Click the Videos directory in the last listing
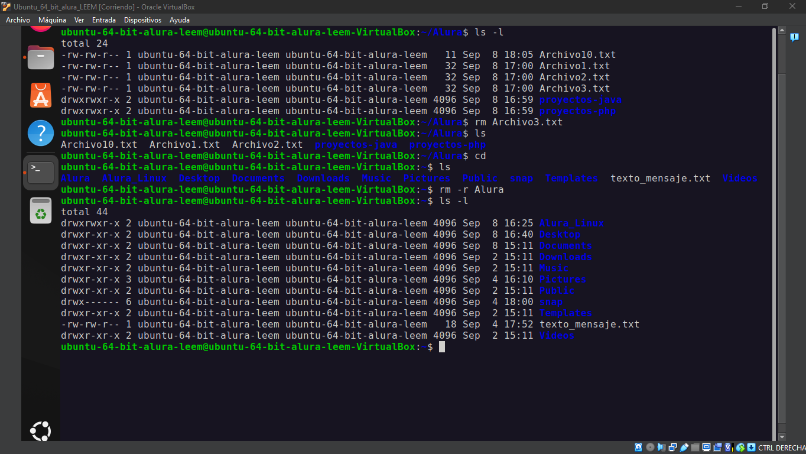This screenshot has height=454, width=806. [x=557, y=335]
